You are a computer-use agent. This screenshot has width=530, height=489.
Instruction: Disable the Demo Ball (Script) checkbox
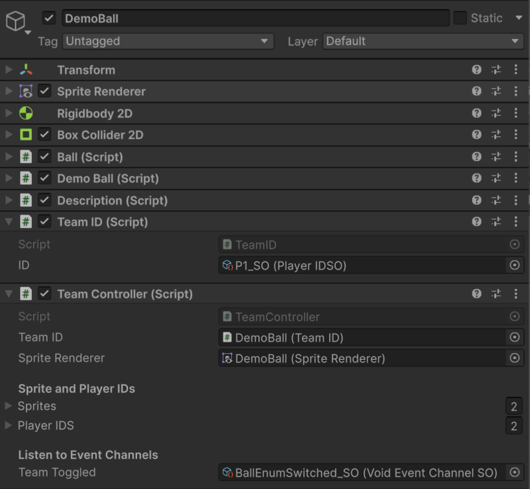[x=44, y=178]
